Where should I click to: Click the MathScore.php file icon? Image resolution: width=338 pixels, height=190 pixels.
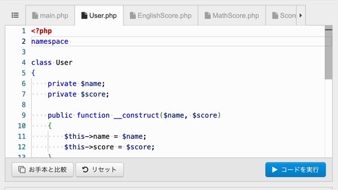[x=208, y=15]
